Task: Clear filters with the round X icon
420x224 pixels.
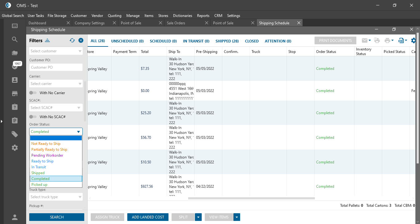Action: click(x=81, y=40)
